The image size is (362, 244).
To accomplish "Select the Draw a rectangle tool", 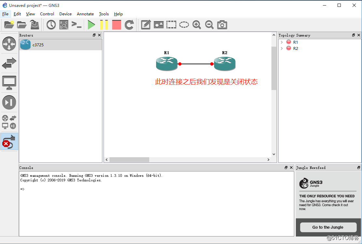I will (171, 25).
